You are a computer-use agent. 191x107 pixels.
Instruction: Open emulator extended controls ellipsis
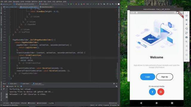pos(187,59)
